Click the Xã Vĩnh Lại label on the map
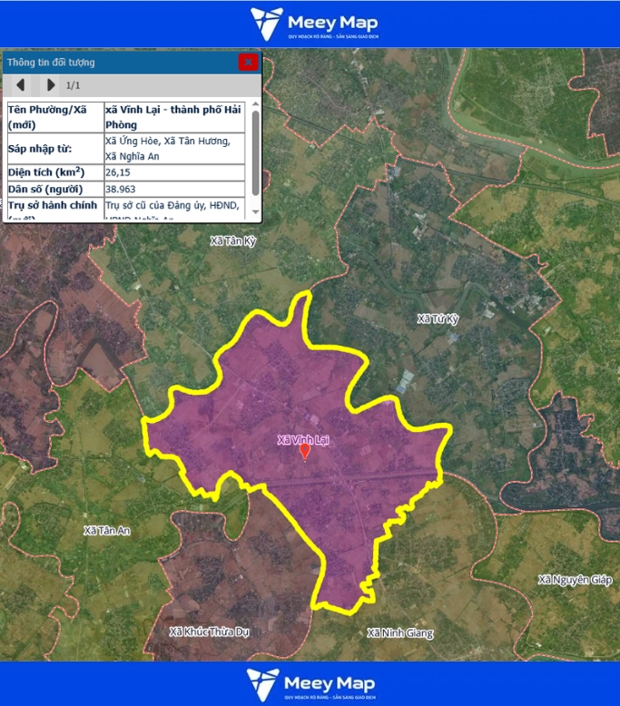620x706 pixels. pyautogui.click(x=304, y=440)
